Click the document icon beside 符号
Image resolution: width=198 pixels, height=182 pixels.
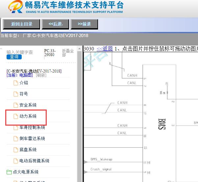(16, 94)
